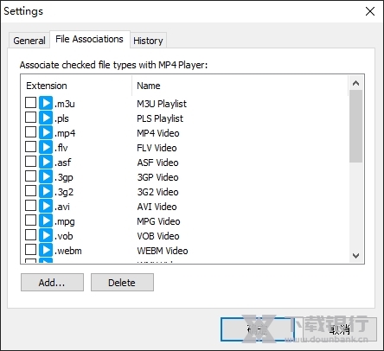Check the .avi association box
384x351 pixels.
coord(30,206)
